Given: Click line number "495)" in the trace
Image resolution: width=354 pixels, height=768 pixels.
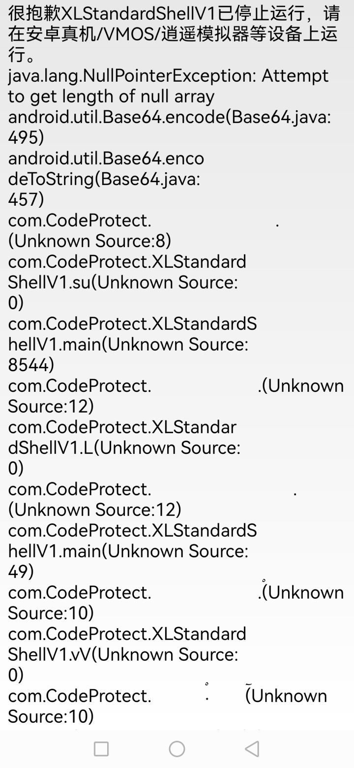Looking at the screenshot, I should tap(26, 138).
